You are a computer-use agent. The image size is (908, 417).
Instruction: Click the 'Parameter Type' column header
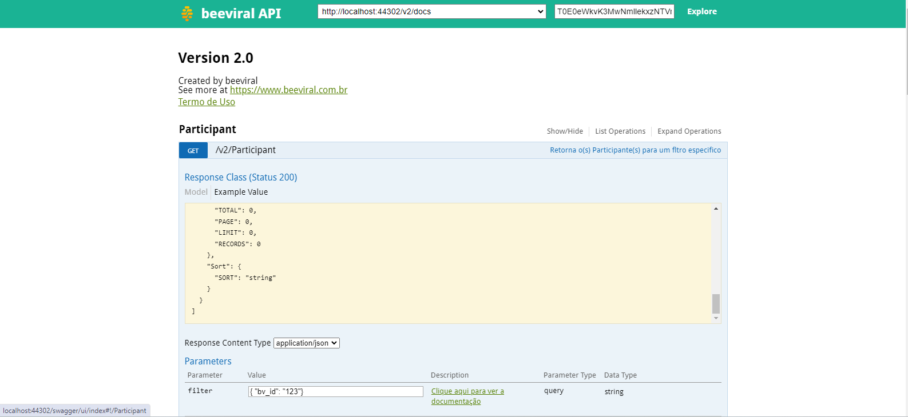point(570,375)
